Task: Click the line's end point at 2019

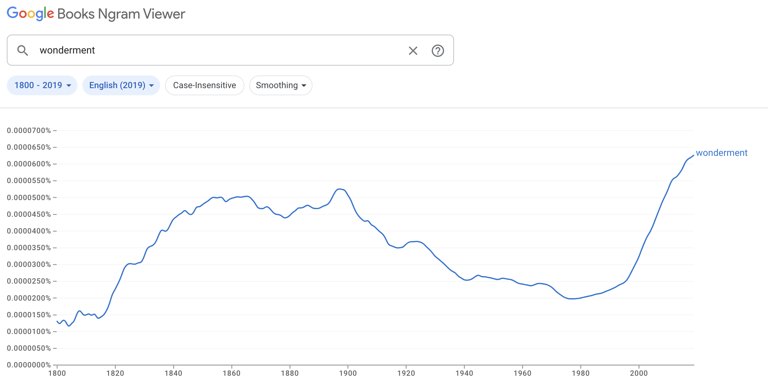Action: [x=693, y=155]
